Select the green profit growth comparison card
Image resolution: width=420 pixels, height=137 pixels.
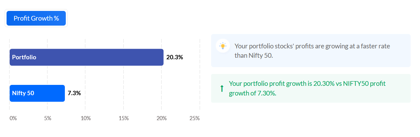click(311, 88)
